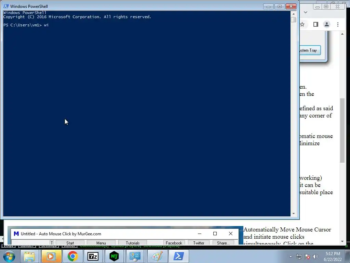Open the control panel-style taskbar icon

pyautogui.click(x=135, y=256)
